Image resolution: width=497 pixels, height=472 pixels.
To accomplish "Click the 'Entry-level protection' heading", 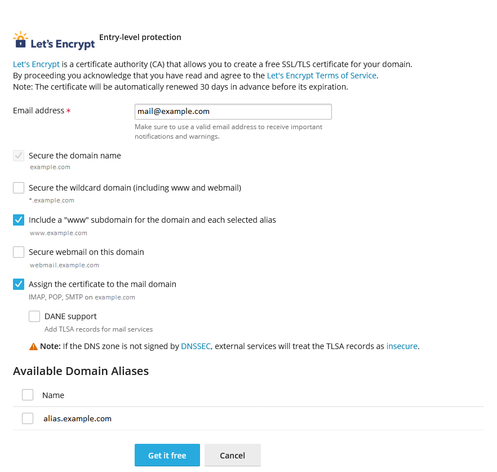I will 140,37.
